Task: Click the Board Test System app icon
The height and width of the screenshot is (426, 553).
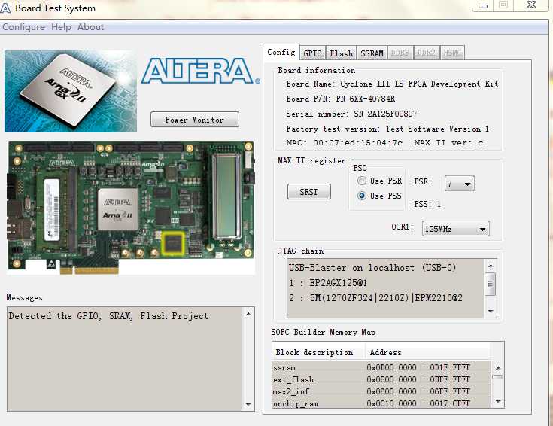Action: tap(5, 8)
